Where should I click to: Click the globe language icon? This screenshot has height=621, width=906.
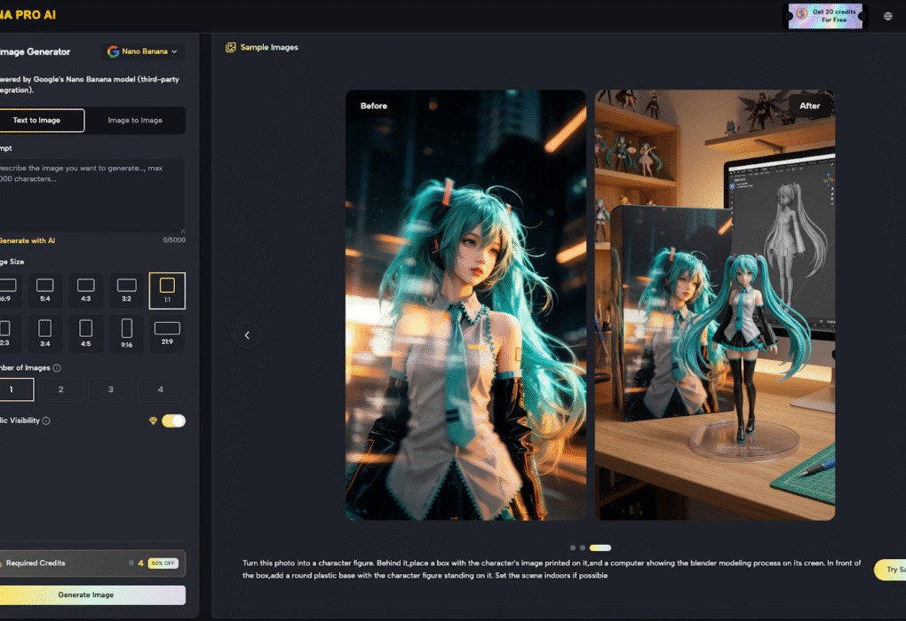[888, 16]
